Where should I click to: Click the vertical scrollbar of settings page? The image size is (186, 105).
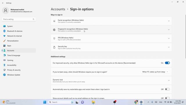click(185, 36)
